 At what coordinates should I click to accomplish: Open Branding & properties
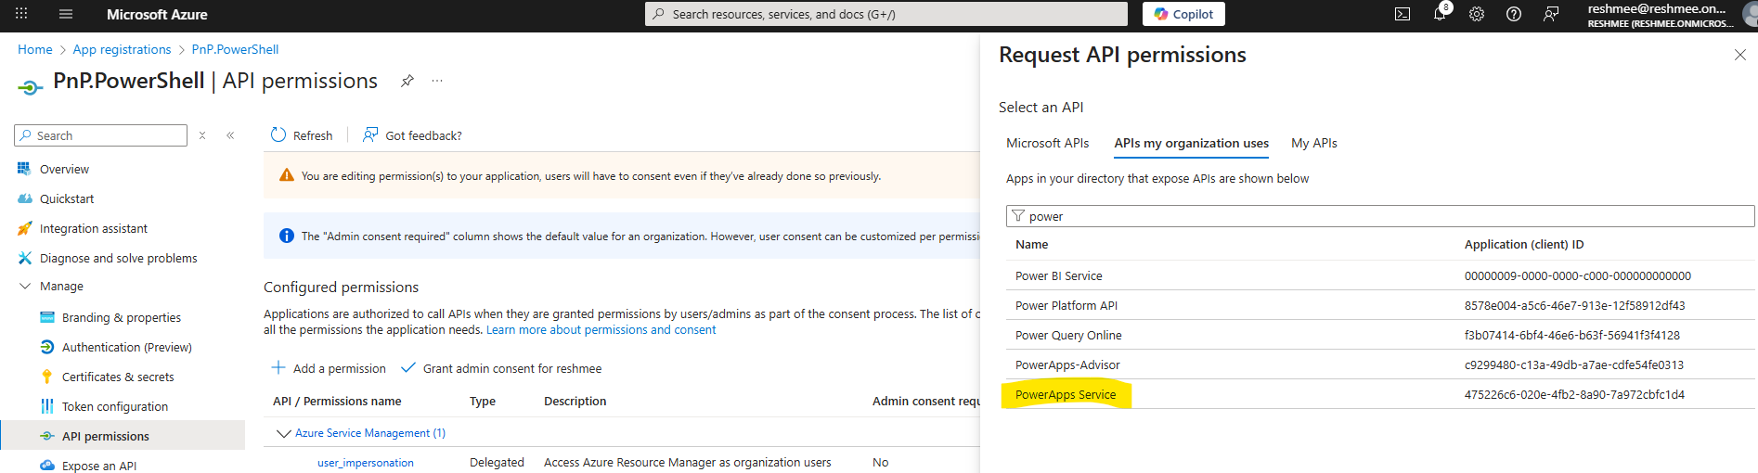pos(121,317)
